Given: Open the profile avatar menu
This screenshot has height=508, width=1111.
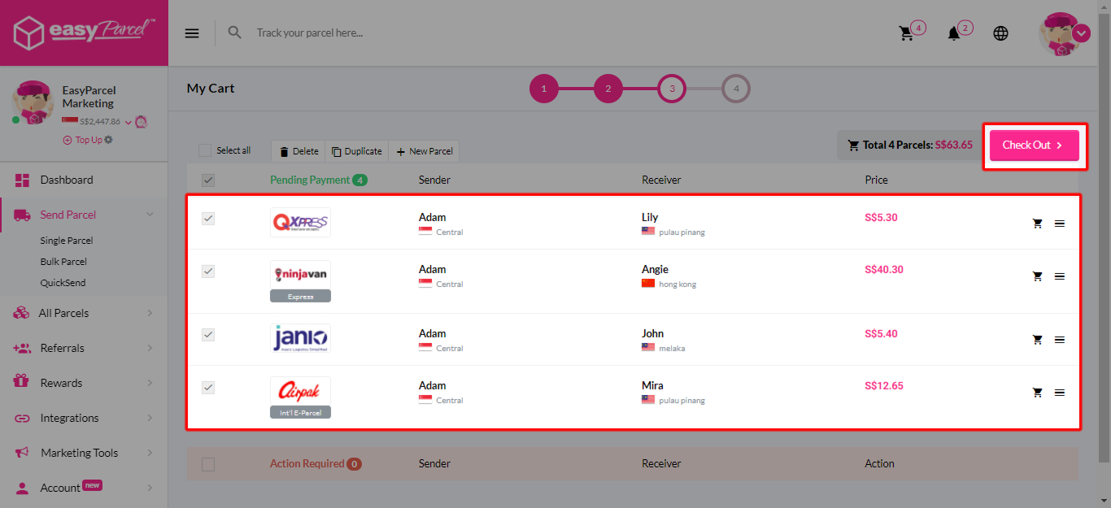Looking at the screenshot, I should pos(1063,33).
